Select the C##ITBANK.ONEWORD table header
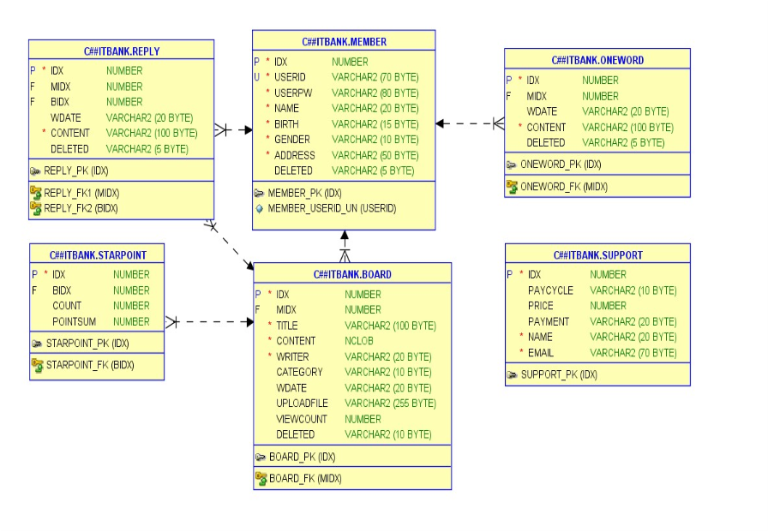768x532 pixels. point(597,60)
